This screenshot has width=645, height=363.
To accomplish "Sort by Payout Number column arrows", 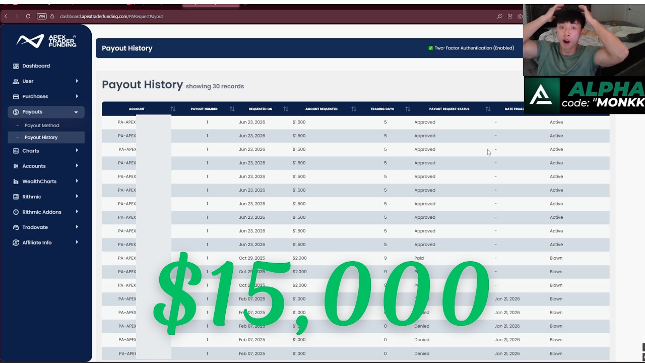I will [x=232, y=109].
